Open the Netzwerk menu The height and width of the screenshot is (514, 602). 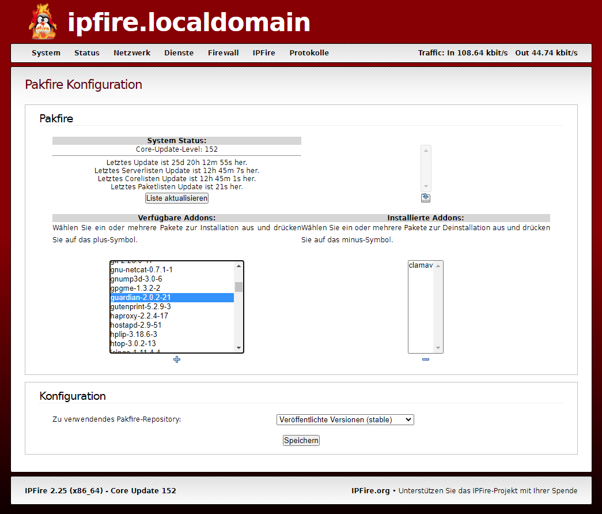click(132, 53)
